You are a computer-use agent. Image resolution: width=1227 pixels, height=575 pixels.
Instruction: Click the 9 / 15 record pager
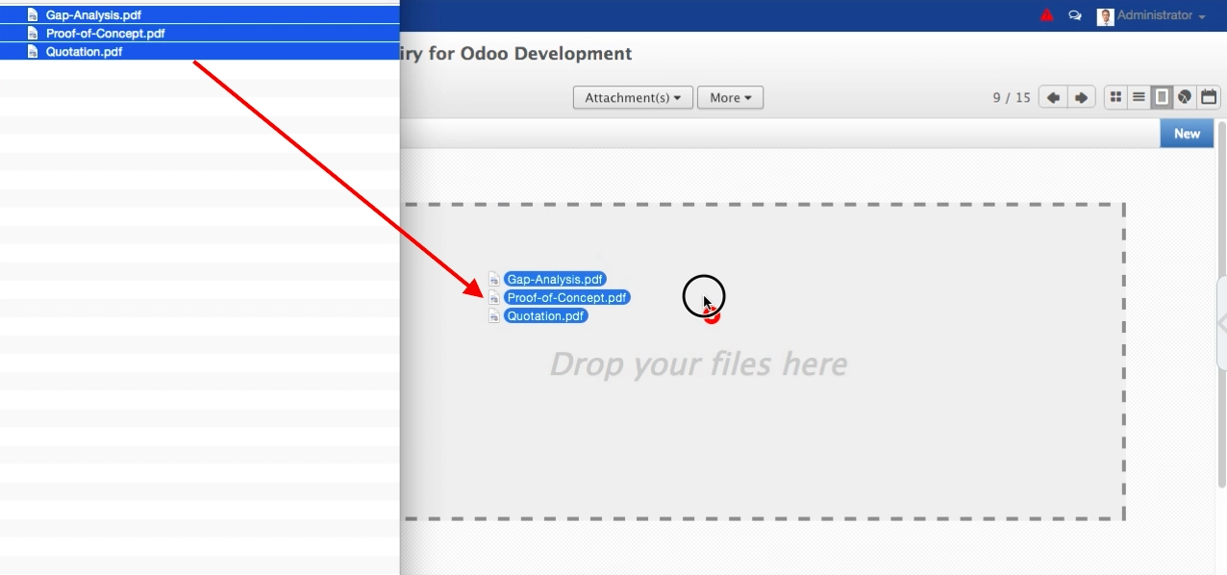pos(1012,97)
